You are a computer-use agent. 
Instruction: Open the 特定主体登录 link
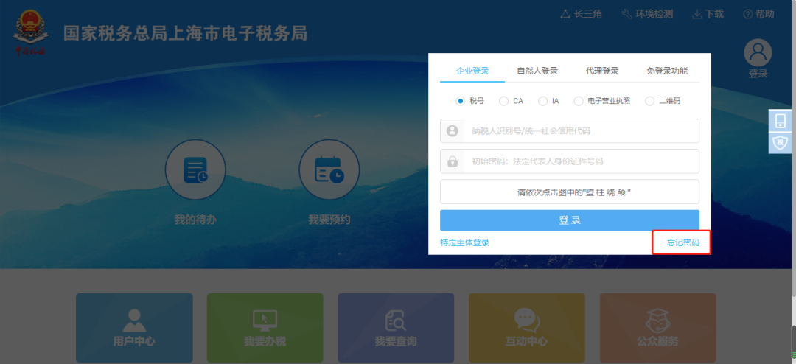tap(464, 242)
